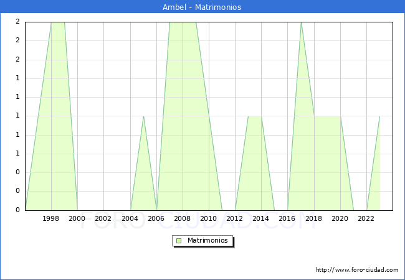Click the 2023 end data point
Screen dimensions: 405x280
[379, 116]
